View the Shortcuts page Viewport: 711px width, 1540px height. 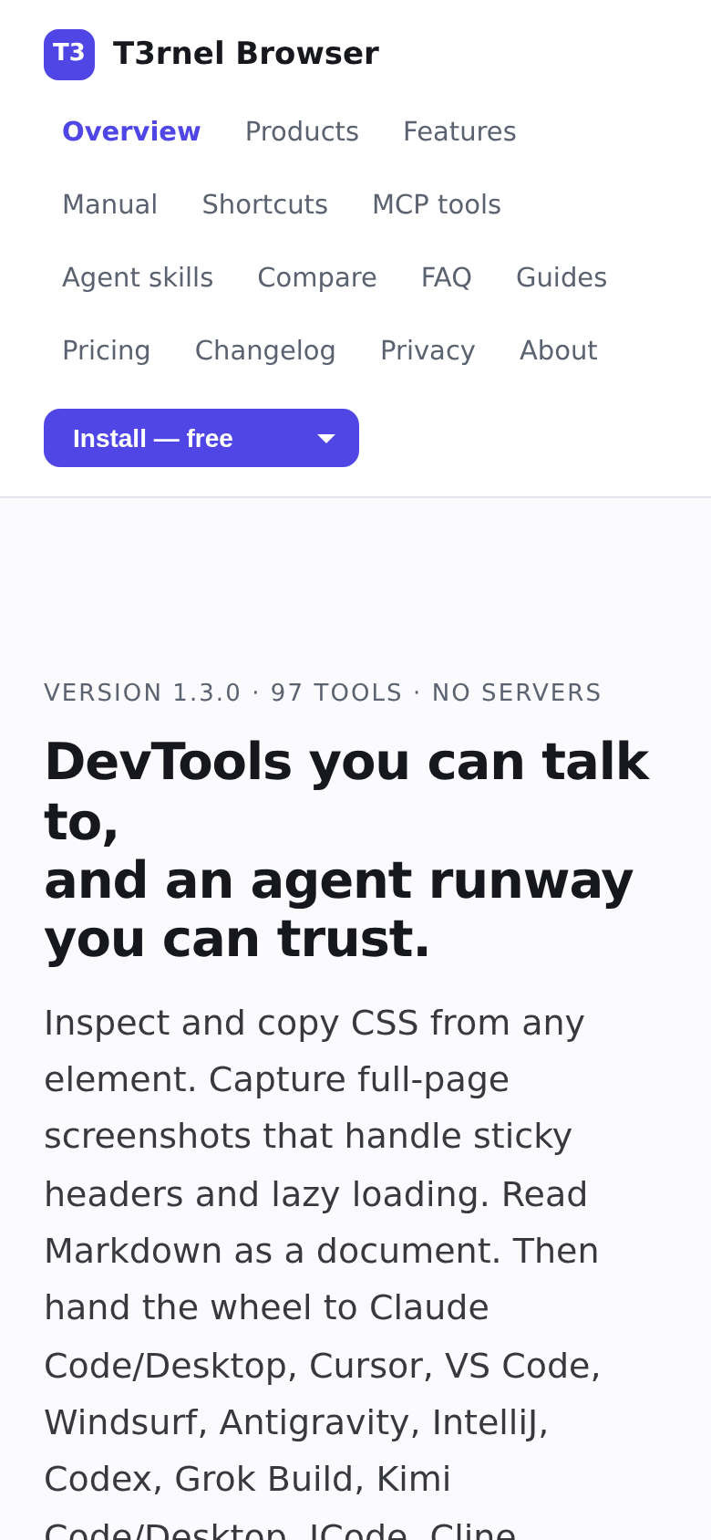[264, 204]
